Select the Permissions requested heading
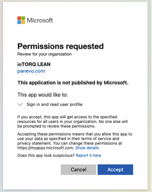The image size is (152, 192). click(61, 46)
